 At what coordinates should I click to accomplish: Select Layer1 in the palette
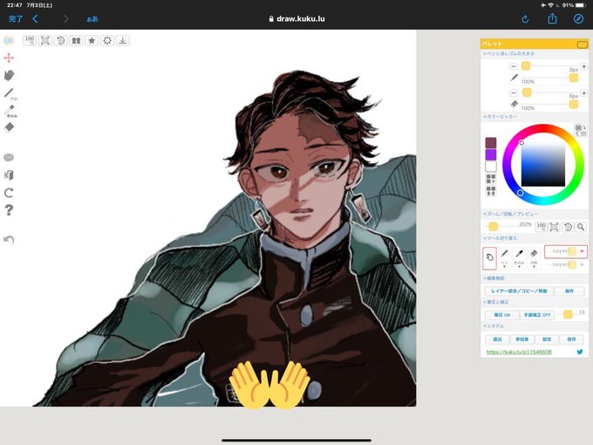565,251
